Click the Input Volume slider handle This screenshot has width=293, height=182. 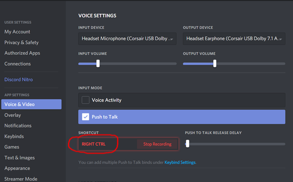coord(98,64)
